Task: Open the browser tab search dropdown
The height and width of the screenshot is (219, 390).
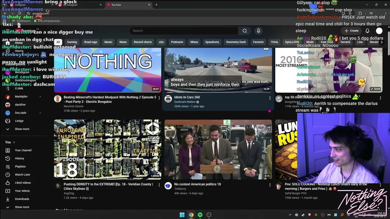Action: [5, 5]
